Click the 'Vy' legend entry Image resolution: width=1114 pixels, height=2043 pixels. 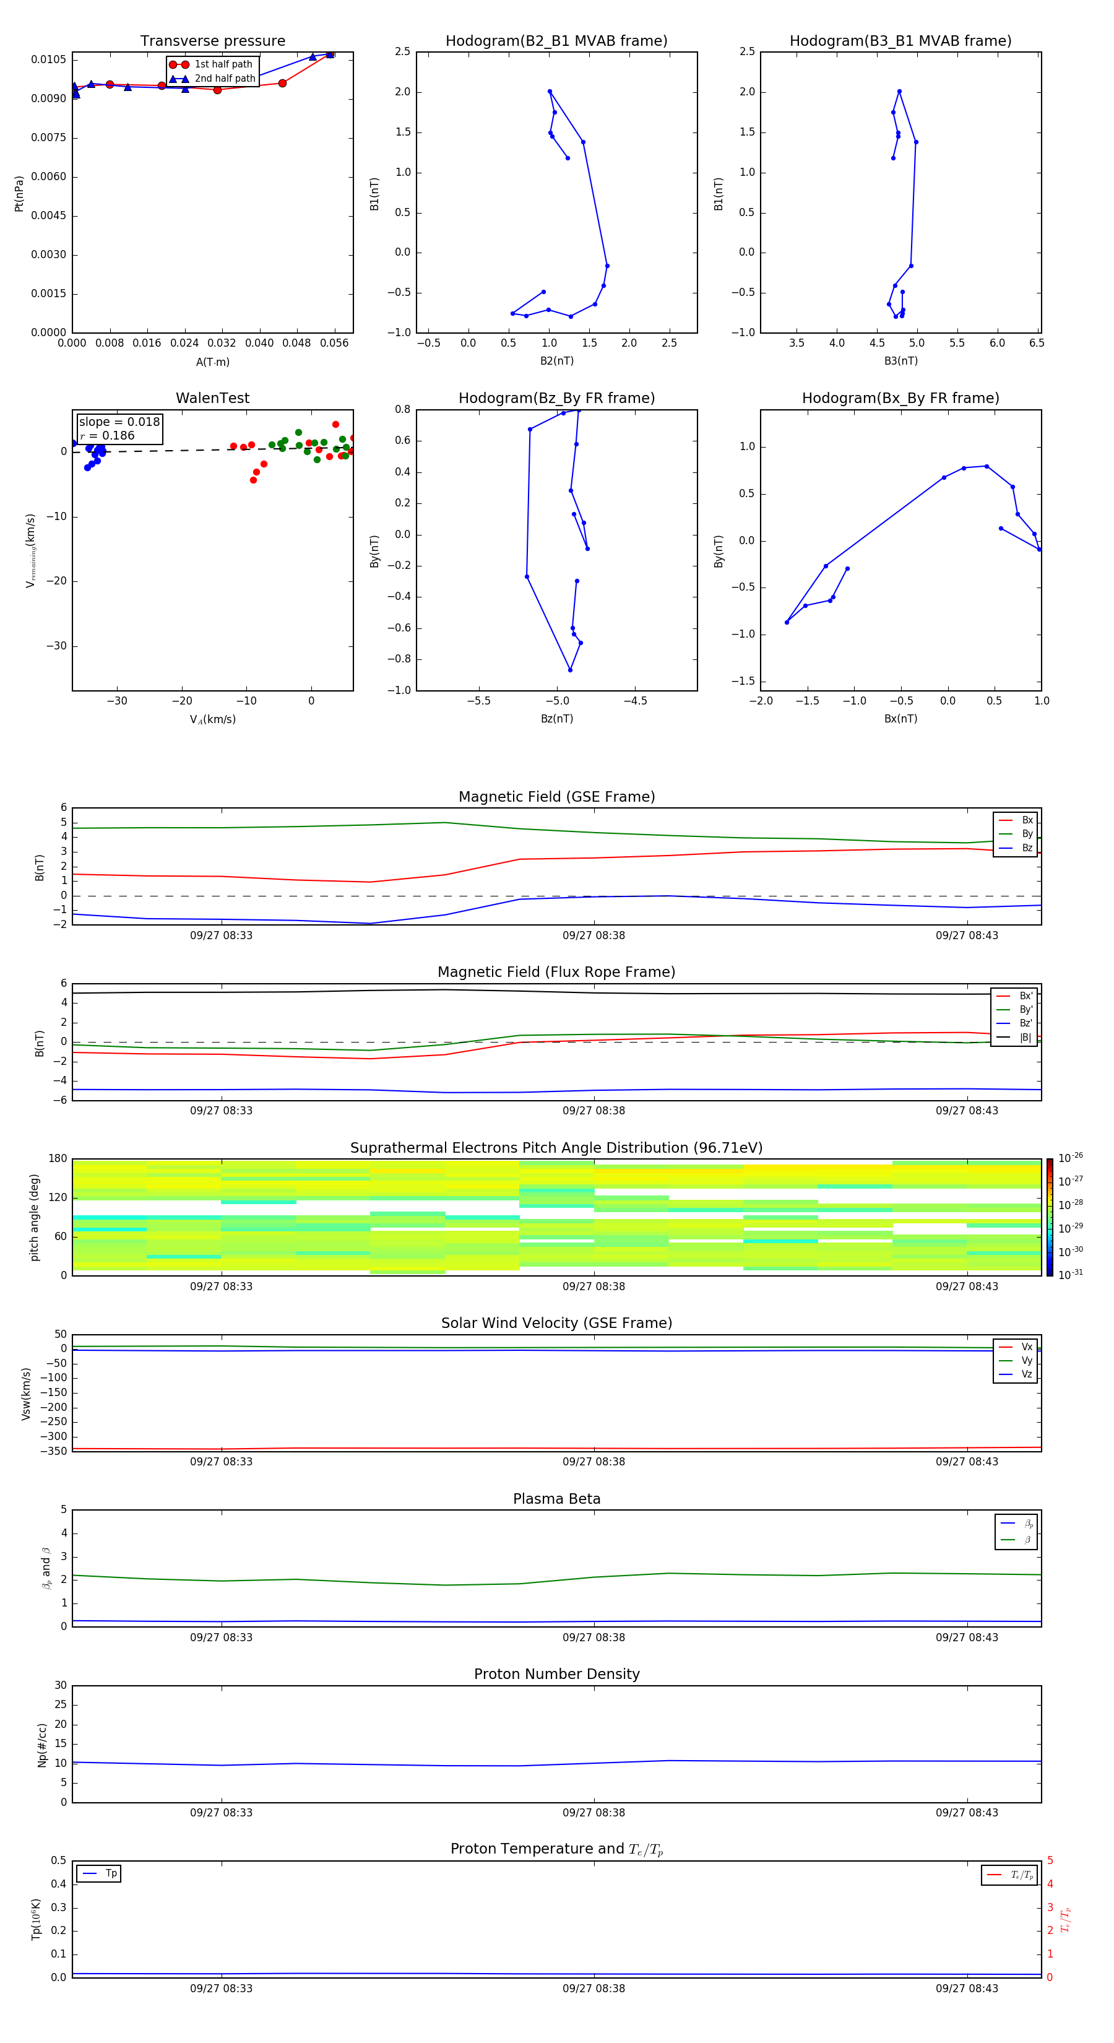(x=1016, y=1360)
